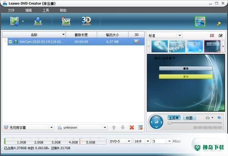Open the 文件 menu
Image resolution: width=228 pixels, height=156 pixels.
pyautogui.click(x=11, y=10)
